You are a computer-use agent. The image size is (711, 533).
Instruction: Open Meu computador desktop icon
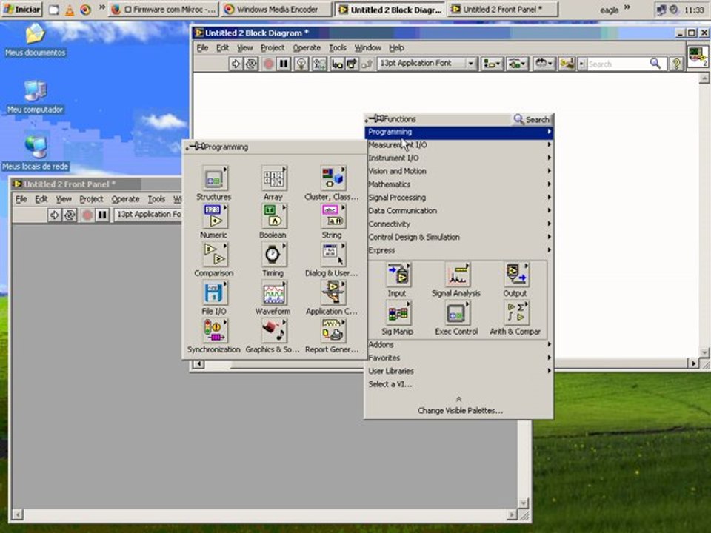35,96
